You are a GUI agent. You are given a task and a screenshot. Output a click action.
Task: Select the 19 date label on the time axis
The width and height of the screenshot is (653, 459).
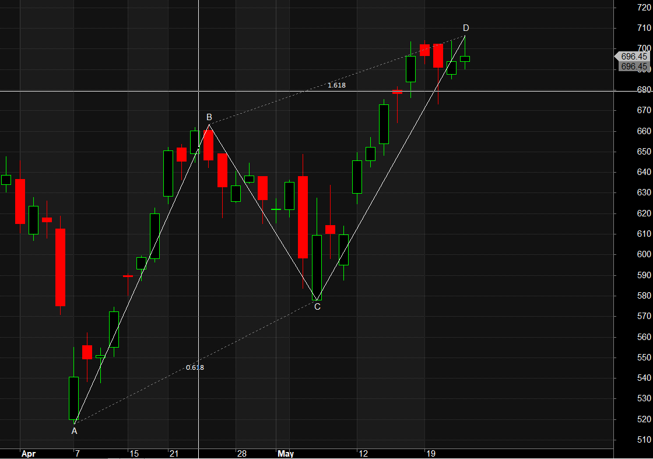click(432, 453)
